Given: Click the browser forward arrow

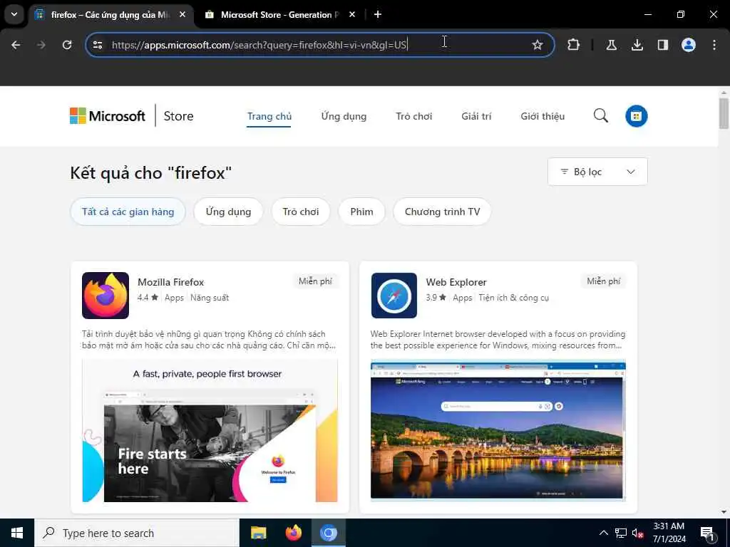Looking at the screenshot, I should click(x=41, y=45).
